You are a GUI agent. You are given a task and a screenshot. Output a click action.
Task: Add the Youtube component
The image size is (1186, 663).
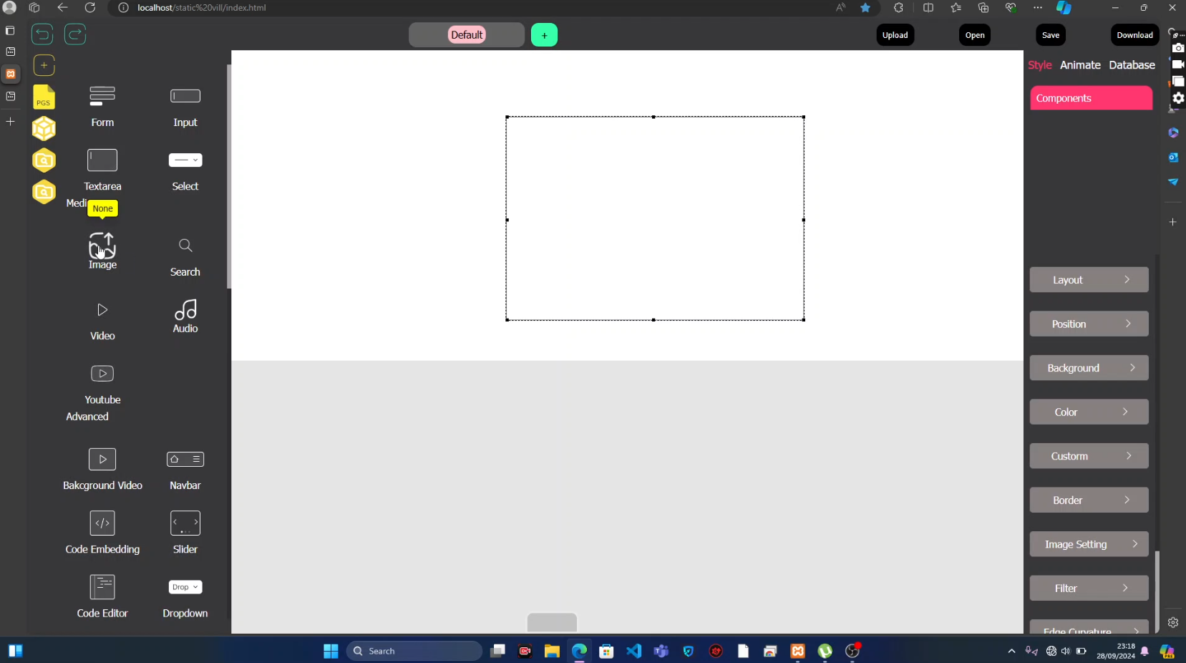[x=102, y=384]
